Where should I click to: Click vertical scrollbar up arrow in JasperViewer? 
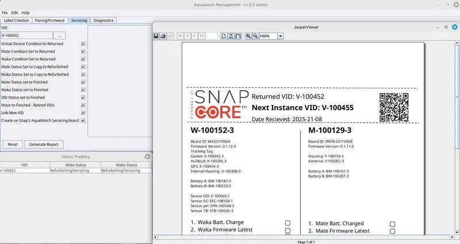pyautogui.click(x=457, y=43)
